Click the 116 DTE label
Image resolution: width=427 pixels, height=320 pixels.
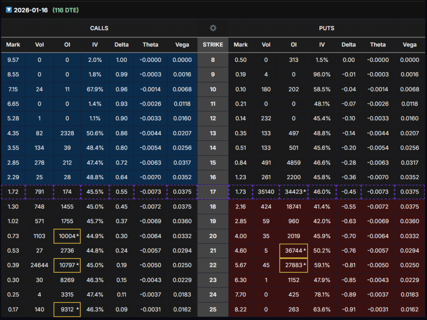[65, 10]
